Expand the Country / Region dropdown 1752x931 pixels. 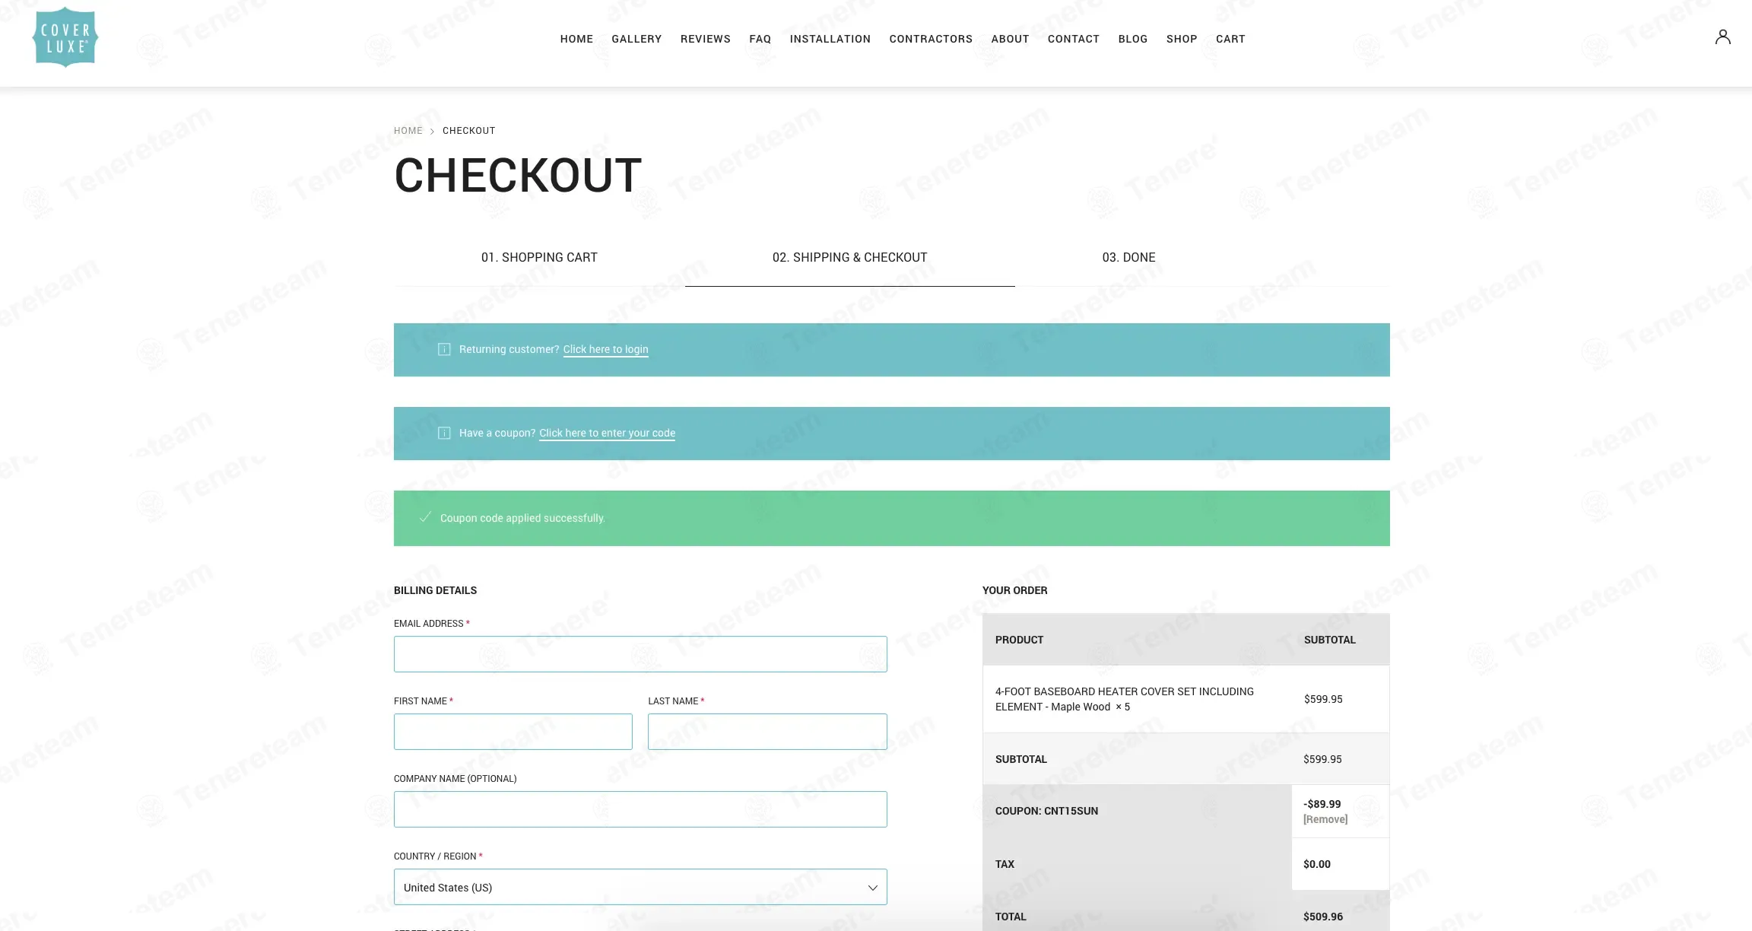(640, 887)
